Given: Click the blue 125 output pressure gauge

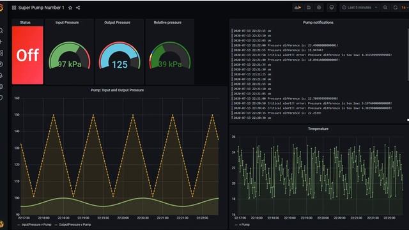Looking at the screenshot, I should [x=120, y=56].
